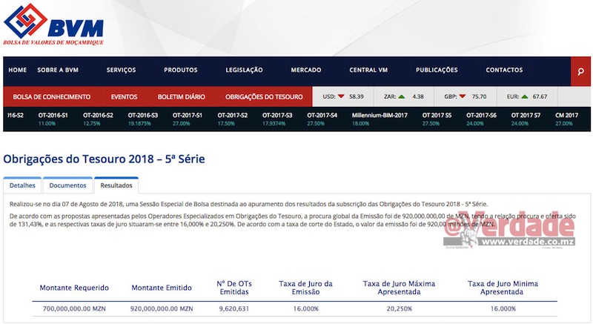Select the Resultados tab
This screenshot has height=324, width=593.
coord(116,186)
